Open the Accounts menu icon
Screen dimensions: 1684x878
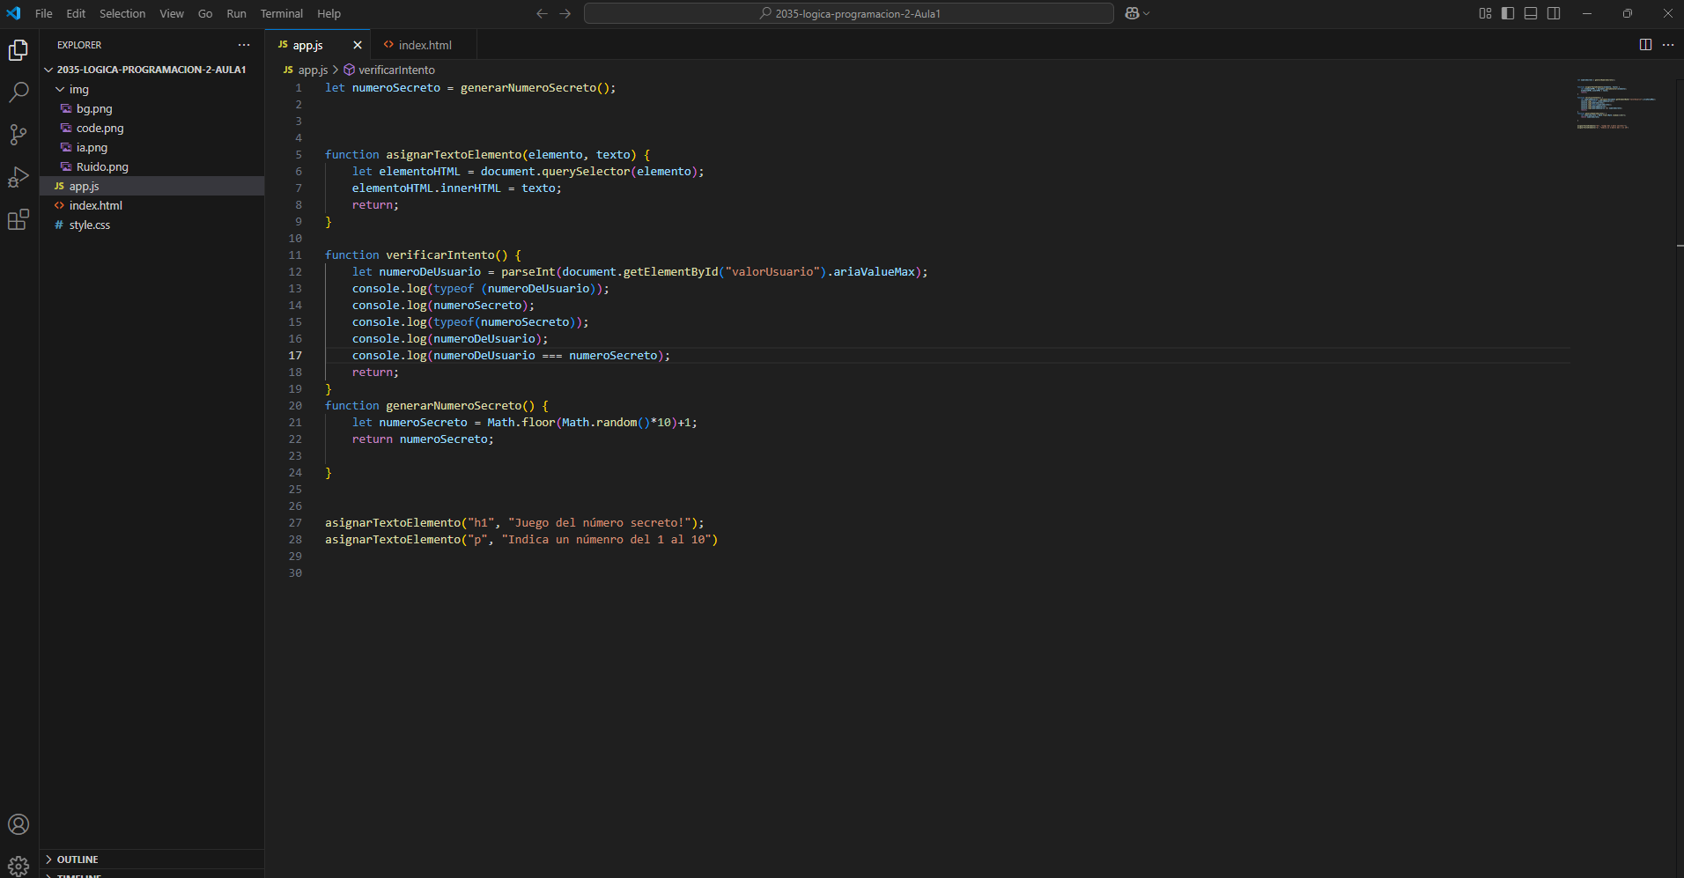[x=18, y=824]
